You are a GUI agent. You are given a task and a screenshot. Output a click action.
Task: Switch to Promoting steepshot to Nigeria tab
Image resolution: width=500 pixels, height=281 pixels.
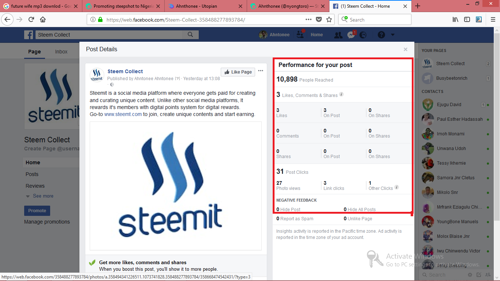pyautogui.click(x=123, y=6)
